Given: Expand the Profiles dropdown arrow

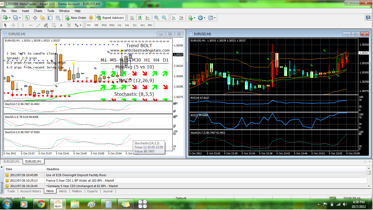Looking at the screenshot, I should click(x=20, y=18).
